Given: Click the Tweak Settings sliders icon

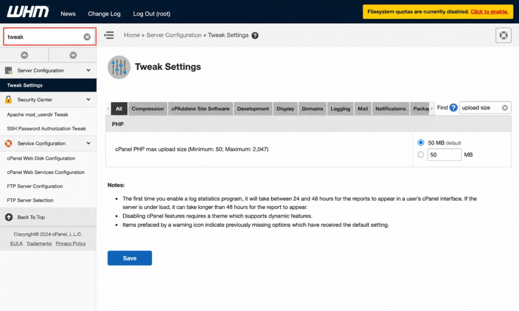Looking at the screenshot, I should [x=119, y=67].
